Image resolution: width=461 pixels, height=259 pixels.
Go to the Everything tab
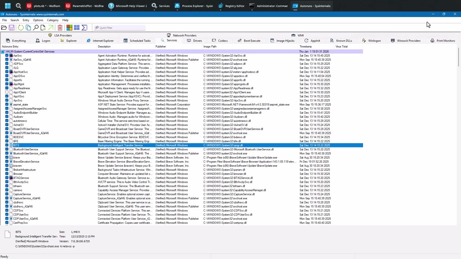15,41
